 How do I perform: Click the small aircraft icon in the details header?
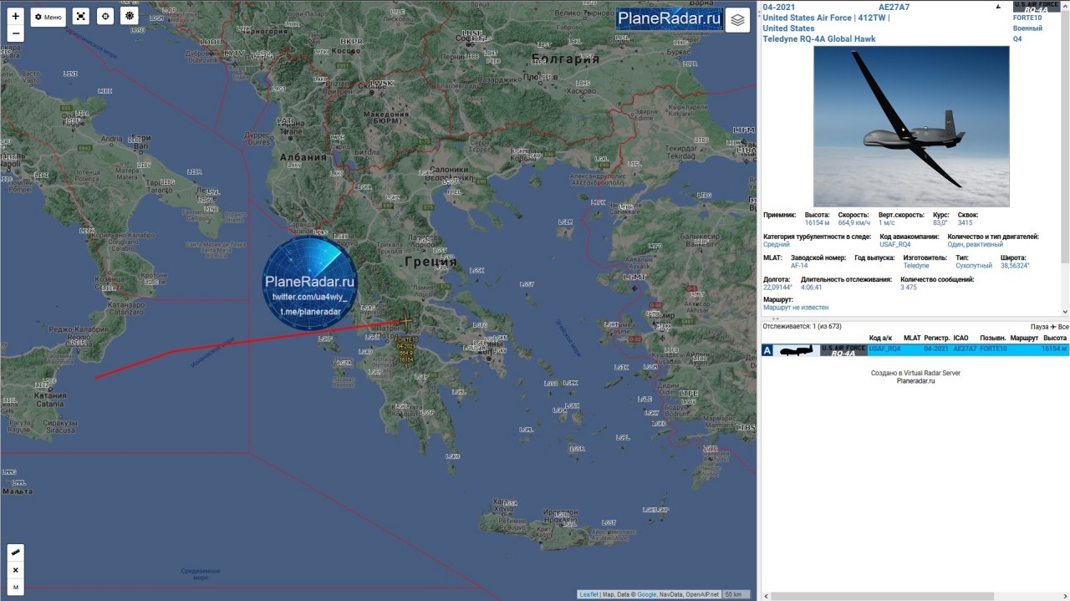coord(997,6)
